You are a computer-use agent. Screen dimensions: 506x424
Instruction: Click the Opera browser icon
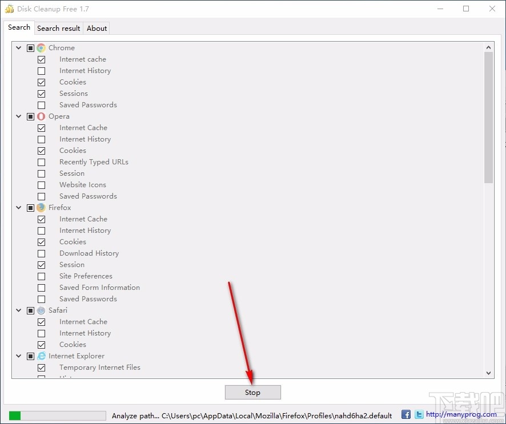41,116
